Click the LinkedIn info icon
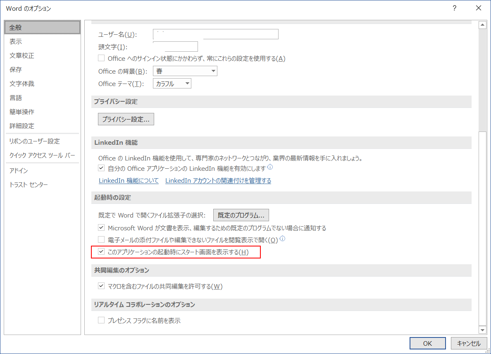 270,167
